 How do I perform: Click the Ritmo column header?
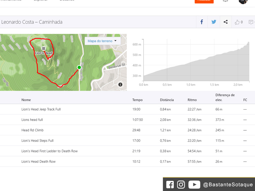tap(192, 100)
